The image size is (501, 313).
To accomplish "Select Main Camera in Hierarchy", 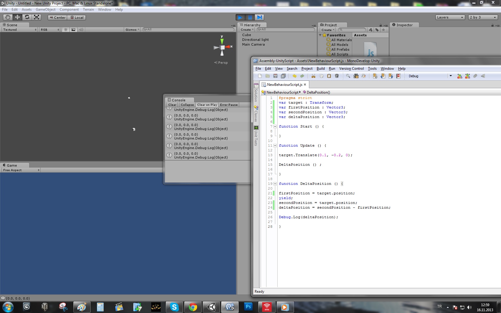I will (x=253, y=44).
